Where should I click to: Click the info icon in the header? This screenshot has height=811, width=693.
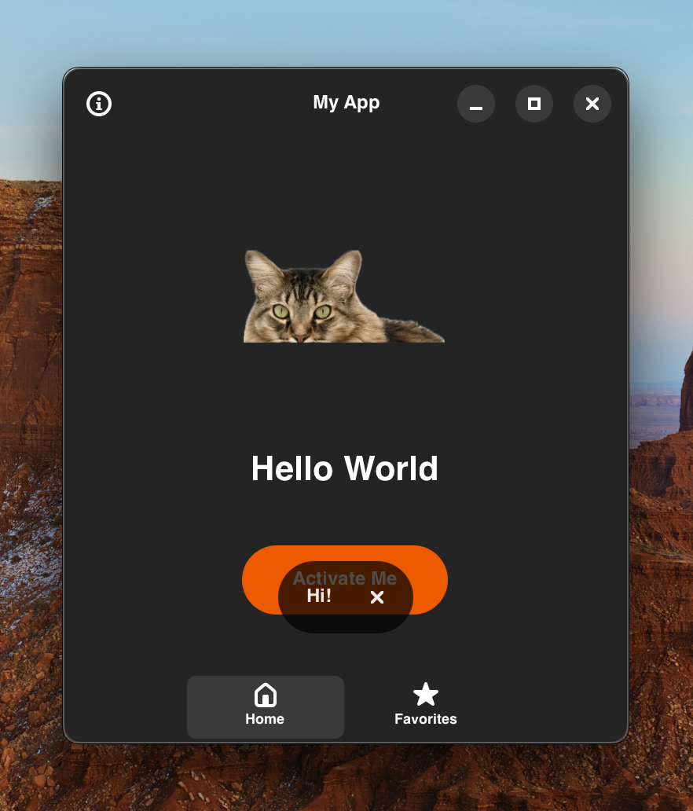pos(99,104)
